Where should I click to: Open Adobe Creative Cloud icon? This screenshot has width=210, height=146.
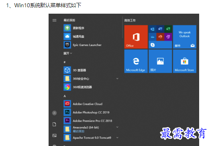point(67,104)
